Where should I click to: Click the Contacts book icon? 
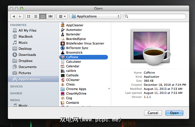(x=62, y=103)
